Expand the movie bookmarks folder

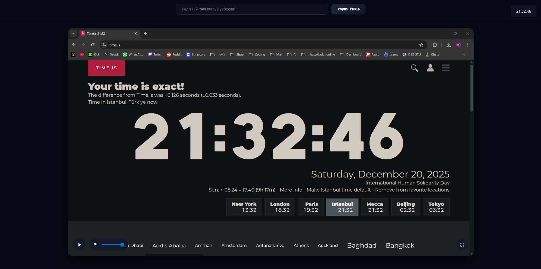point(218,55)
